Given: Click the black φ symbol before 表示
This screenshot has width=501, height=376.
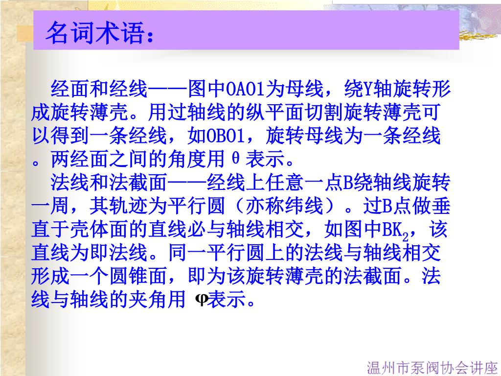Looking at the screenshot, I should click(201, 300).
